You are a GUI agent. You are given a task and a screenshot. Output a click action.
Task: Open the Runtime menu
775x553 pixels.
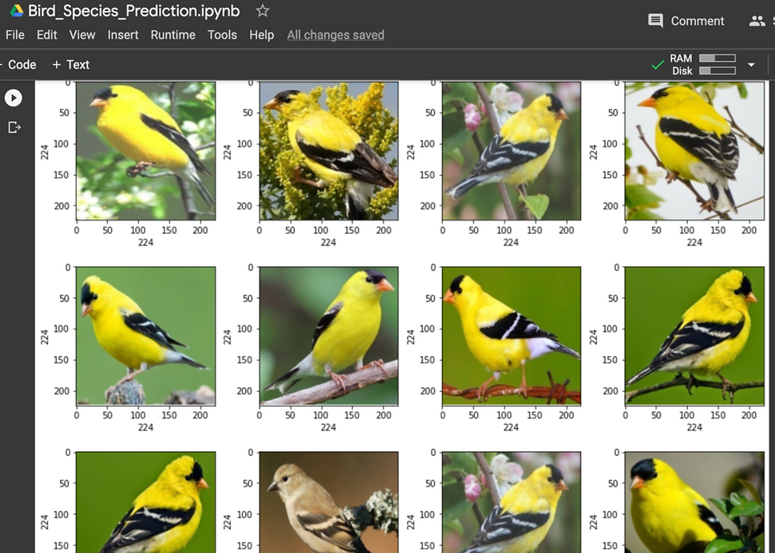click(173, 35)
